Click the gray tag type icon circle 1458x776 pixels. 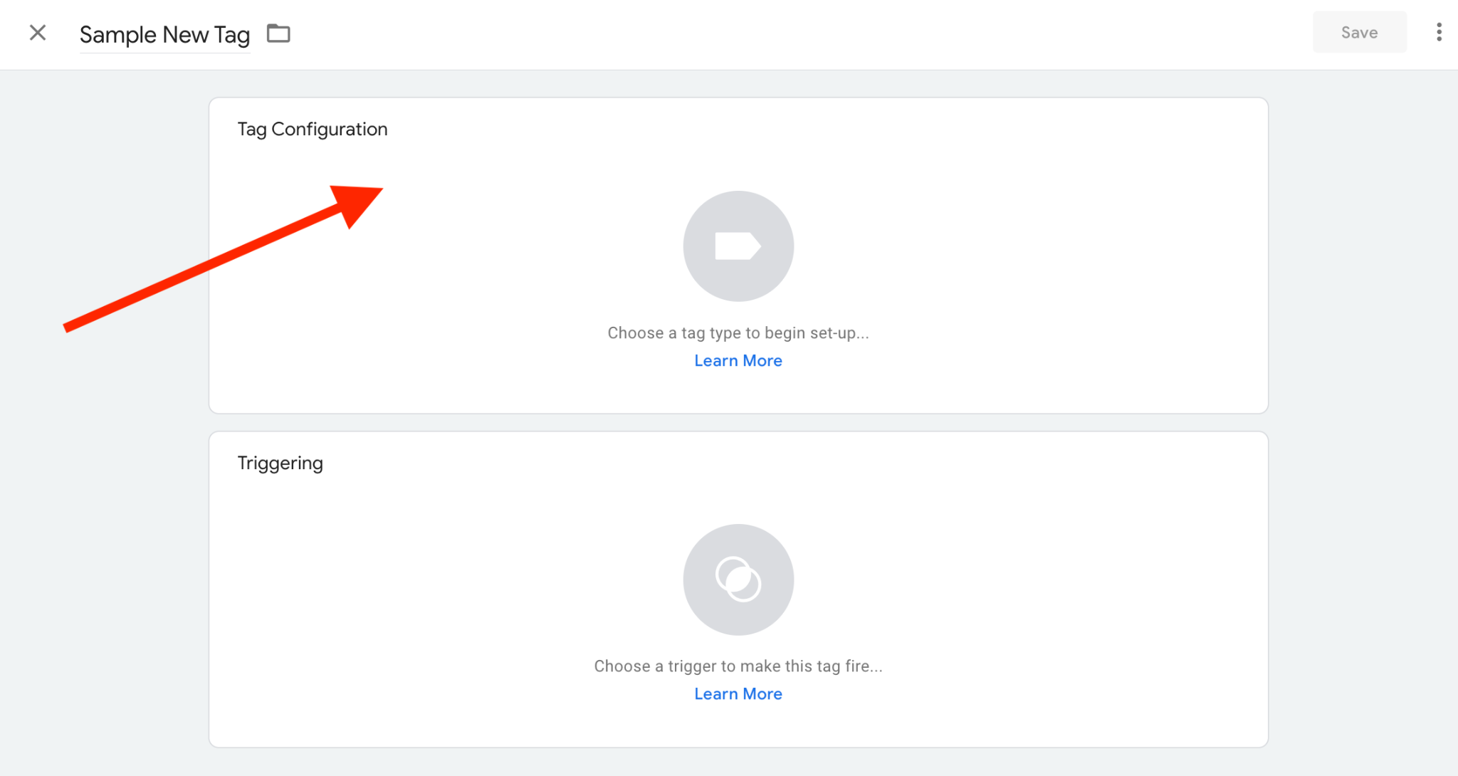coord(738,246)
